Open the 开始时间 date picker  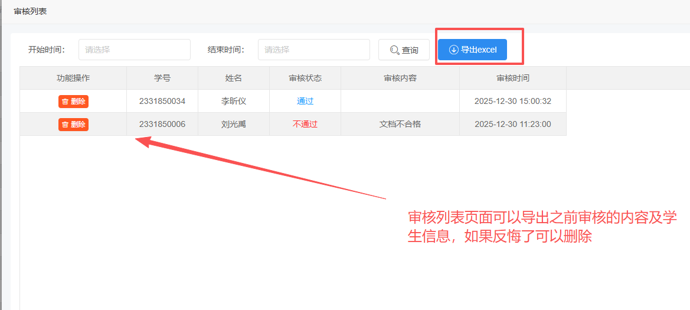click(134, 50)
